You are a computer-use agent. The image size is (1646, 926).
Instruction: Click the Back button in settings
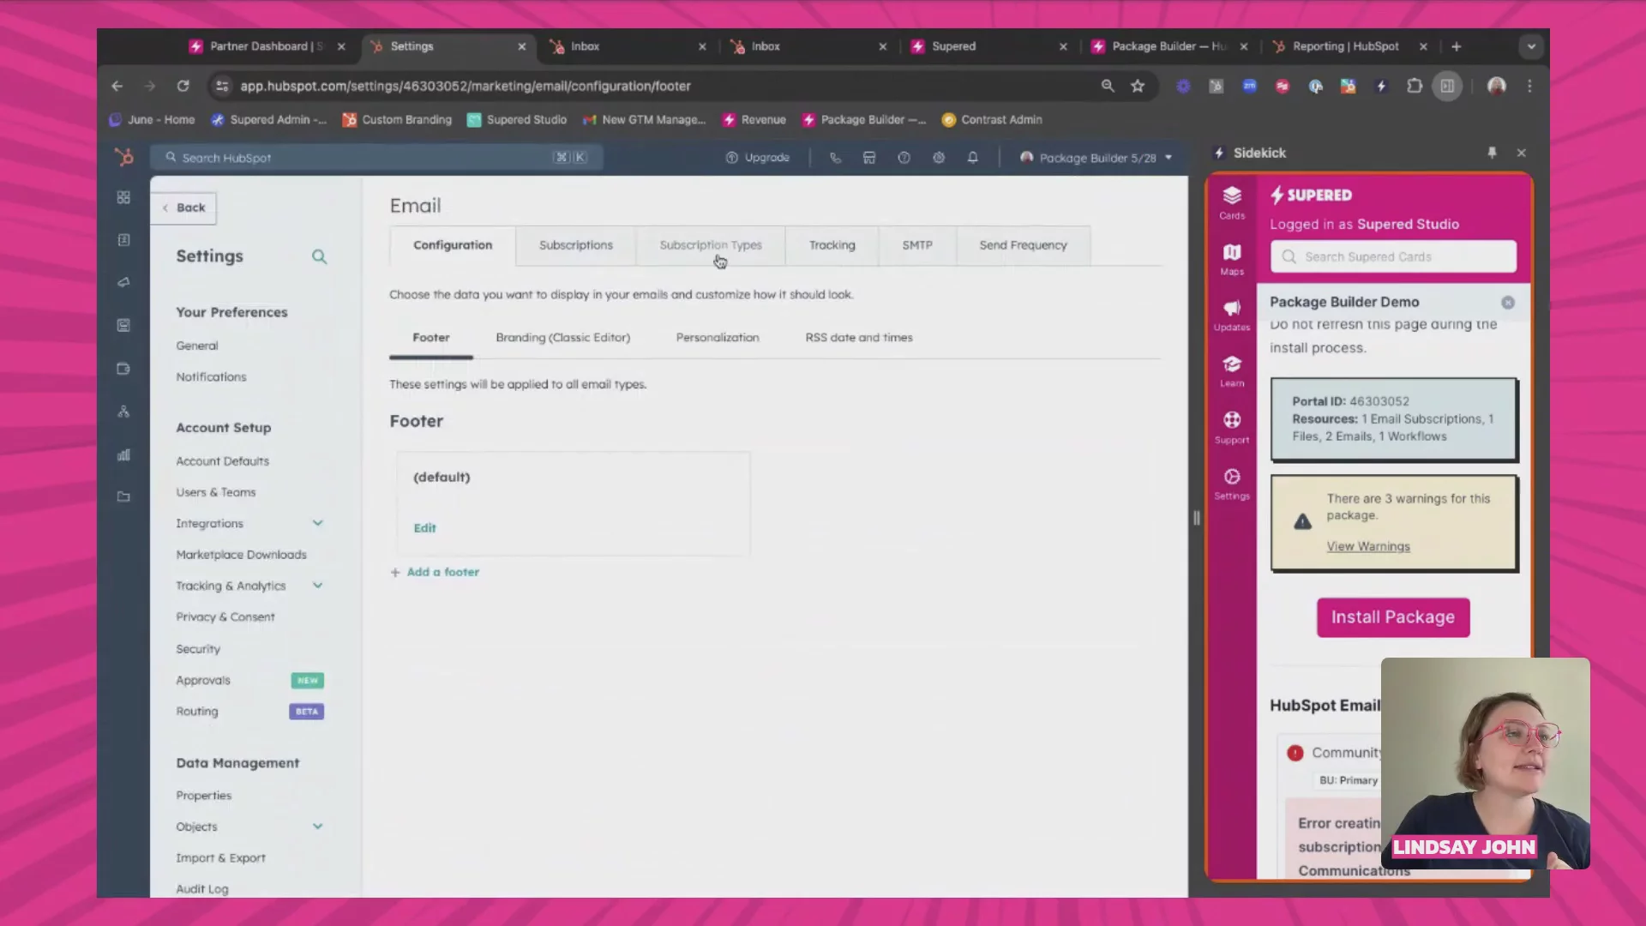click(x=184, y=207)
